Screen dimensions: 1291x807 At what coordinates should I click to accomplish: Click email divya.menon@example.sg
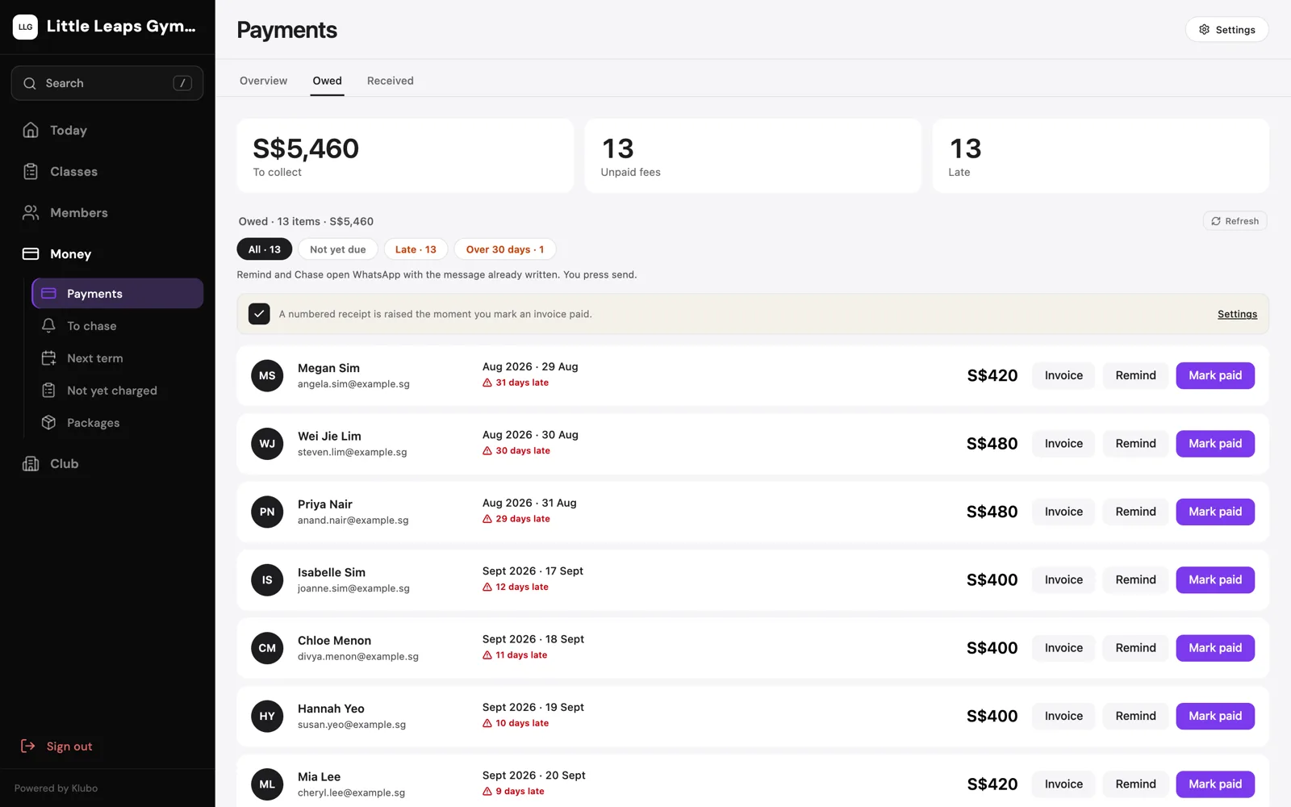click(x=358, y=657)
